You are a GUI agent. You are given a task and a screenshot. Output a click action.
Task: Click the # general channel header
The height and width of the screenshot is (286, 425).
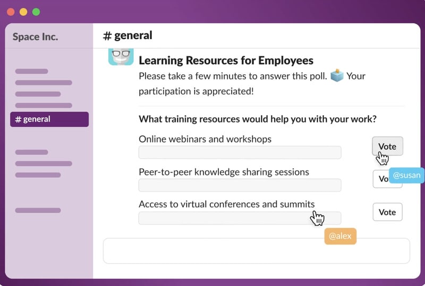127,36
